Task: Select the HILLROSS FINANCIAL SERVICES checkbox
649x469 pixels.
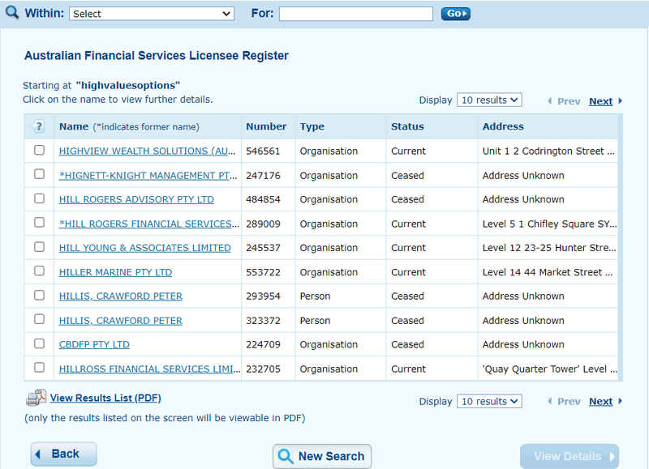Action: click(x=39, y=368)
